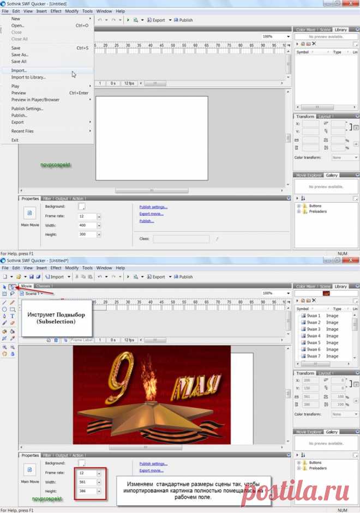
Task: Click the Class input field in upper Properties
Action: (181, 239)
